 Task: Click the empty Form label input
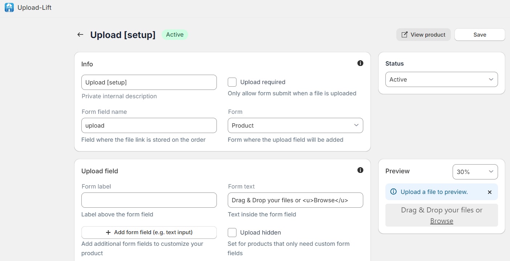coord(149,200)
